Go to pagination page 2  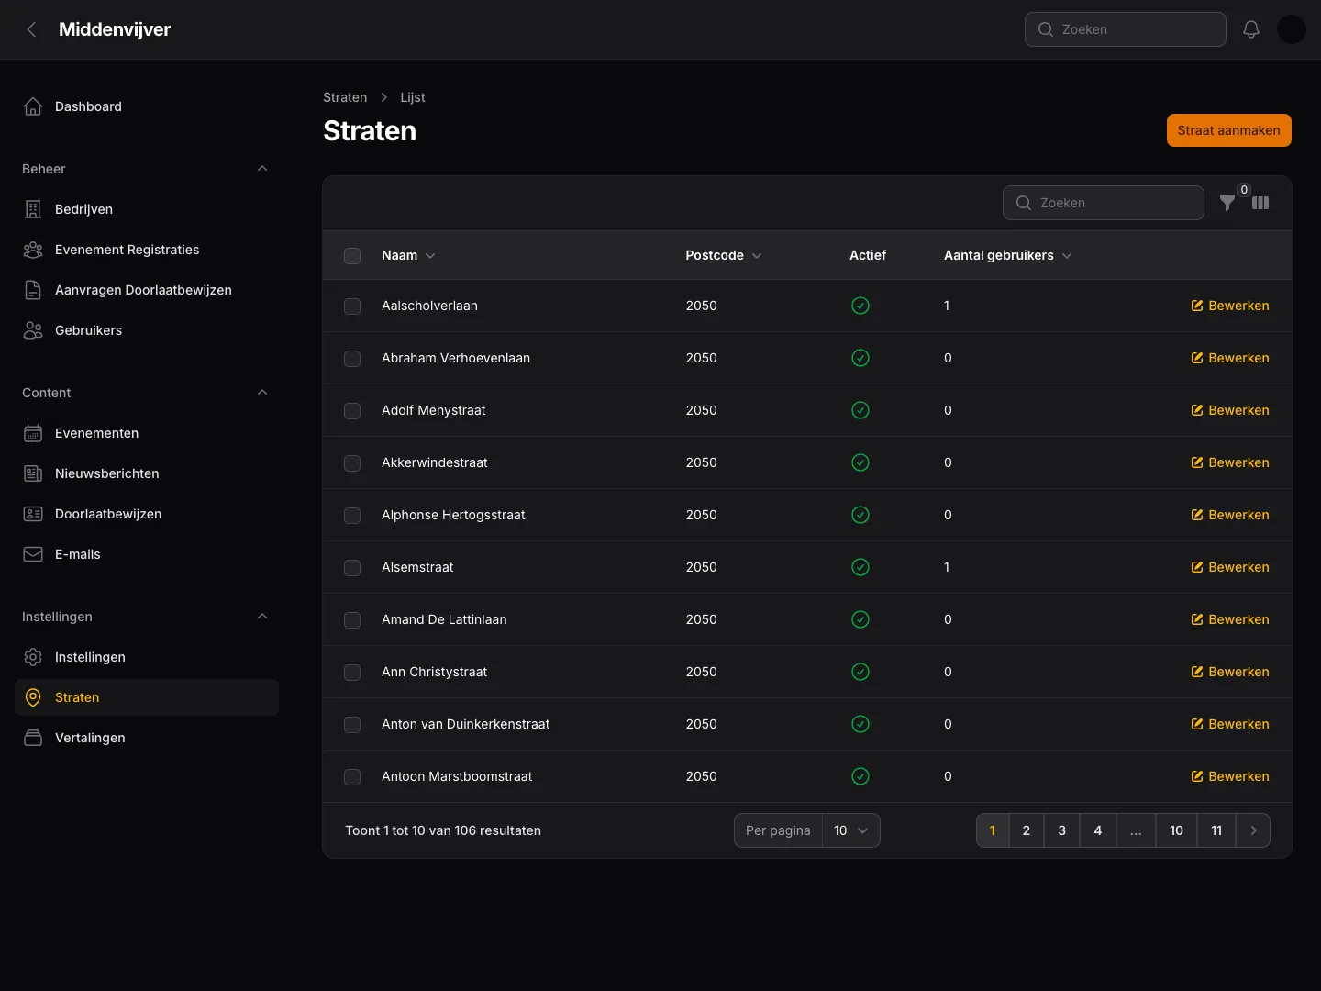(1027, 830)
